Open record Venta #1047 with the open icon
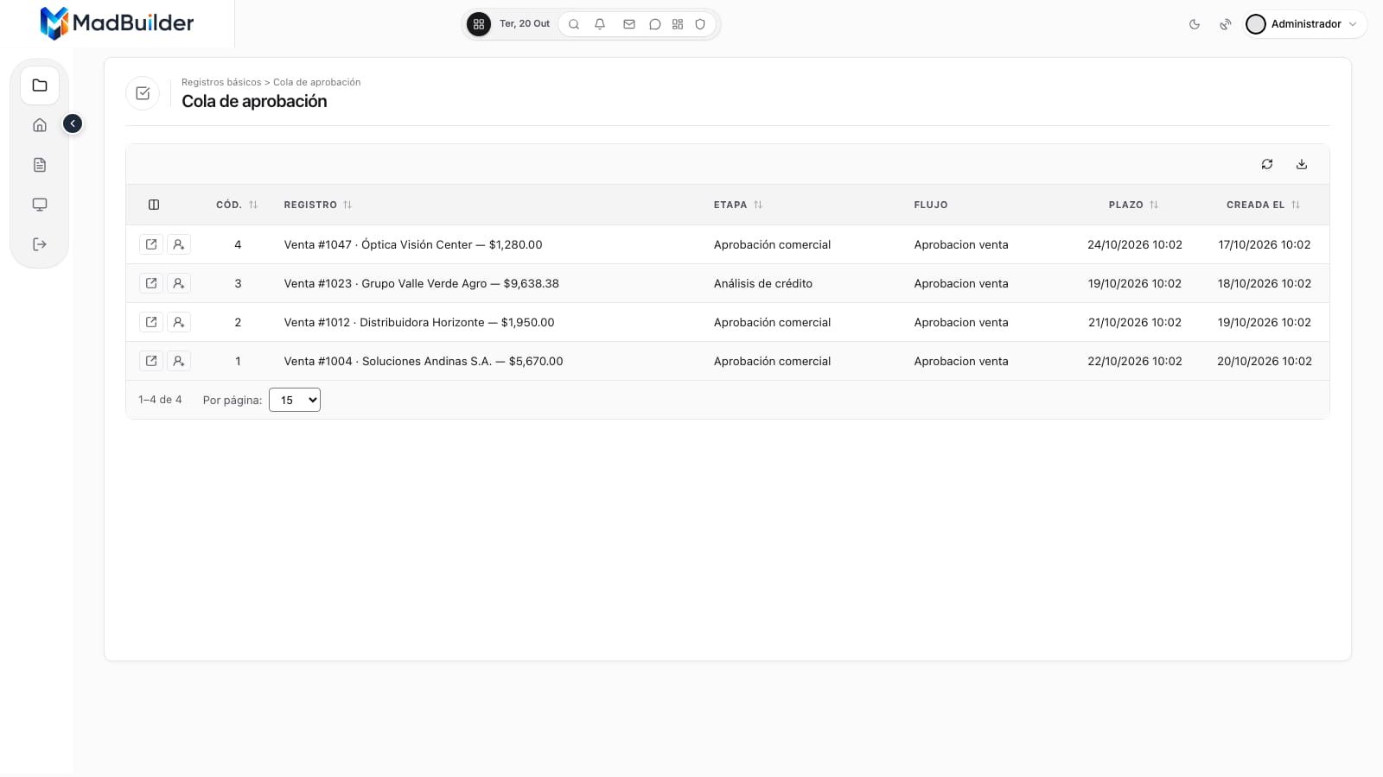This screenshot has height=777, width=1383. (151, 244)
